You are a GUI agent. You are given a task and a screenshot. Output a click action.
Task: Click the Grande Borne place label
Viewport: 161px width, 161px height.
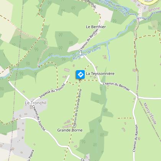click(x=70, y=130)
